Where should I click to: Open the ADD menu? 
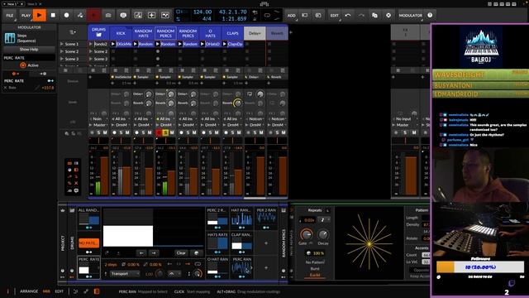(x=292, y=15)
